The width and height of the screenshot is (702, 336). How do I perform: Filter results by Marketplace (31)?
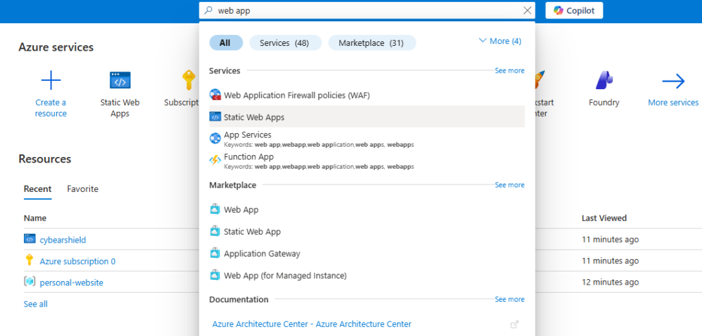[x=372, y=43]
